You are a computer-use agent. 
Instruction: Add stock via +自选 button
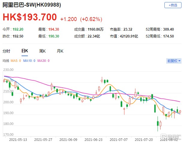(173, 5)
